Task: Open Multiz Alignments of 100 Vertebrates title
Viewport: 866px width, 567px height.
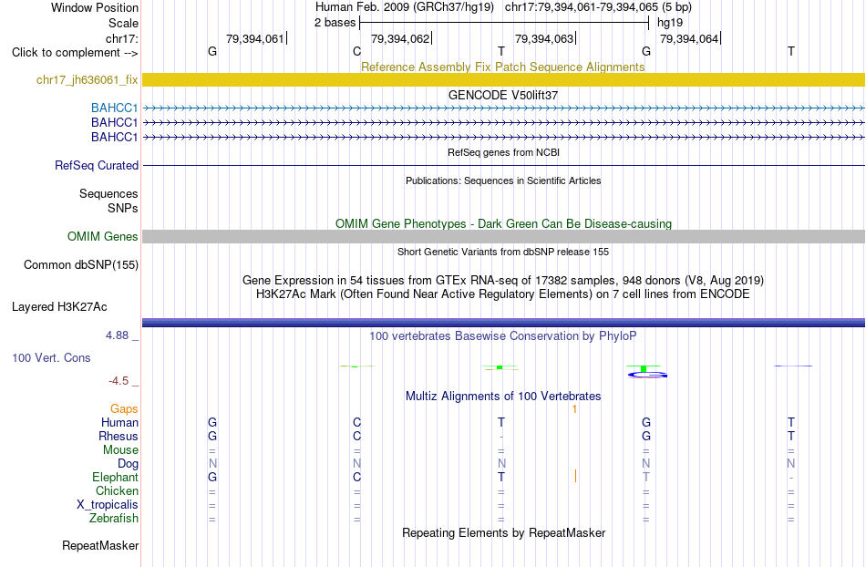Action: 503,396
